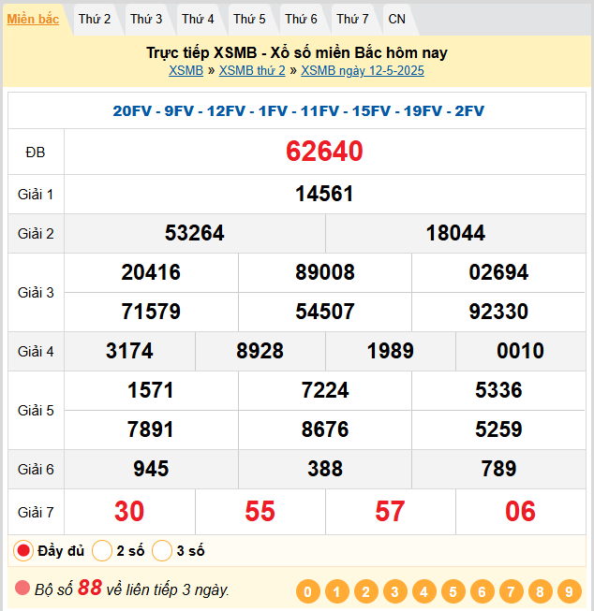This screenshot has height=611, width=594.
Task: Click the Giải 4 number 3174
Action: 129,351
